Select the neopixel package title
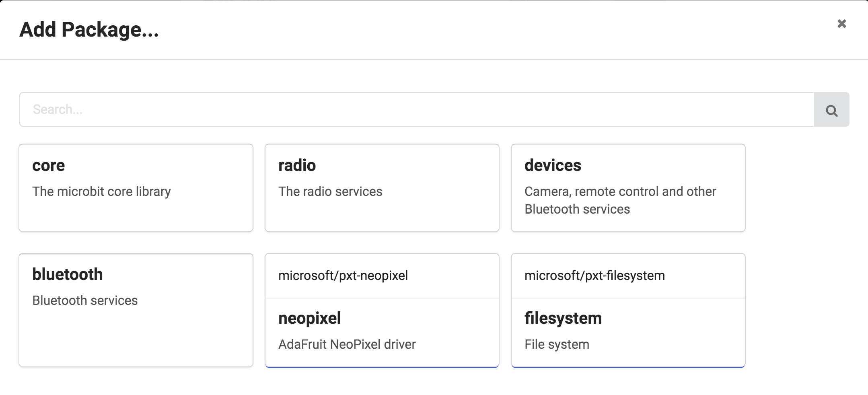Viewport: 868px width, 395px height. tap(309, 318)
